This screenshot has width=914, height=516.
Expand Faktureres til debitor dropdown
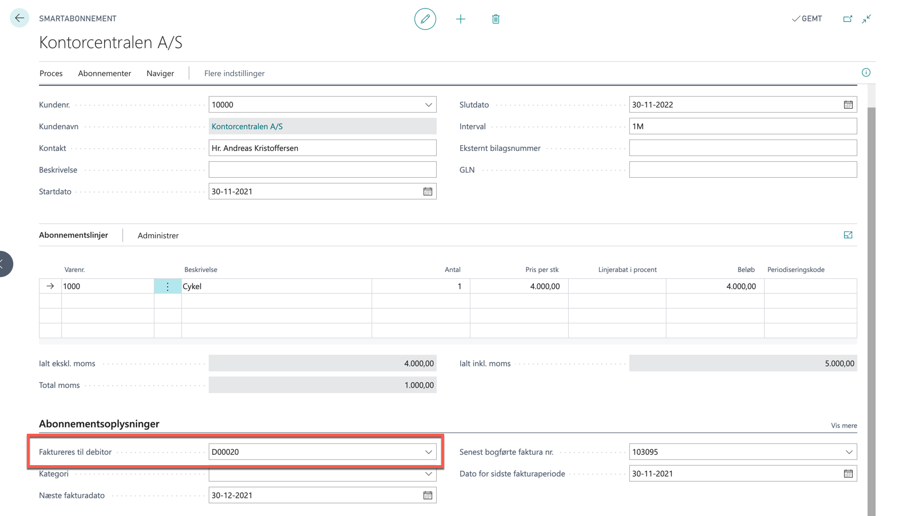[x=428, y=452]
